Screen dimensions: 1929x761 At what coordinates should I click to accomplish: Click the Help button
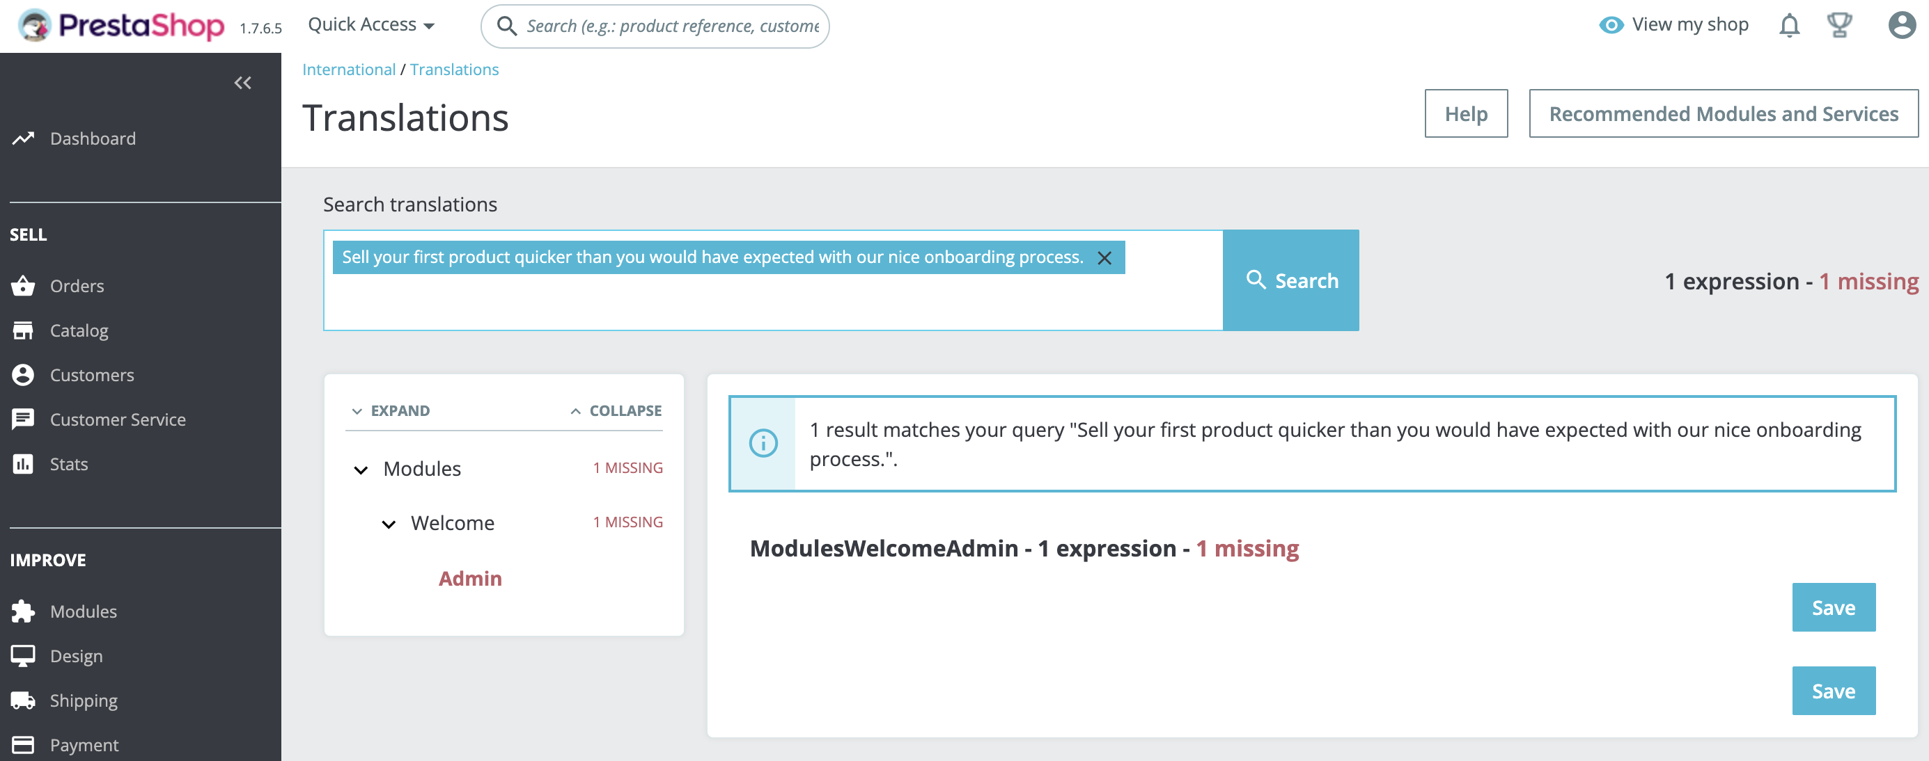1465,113
